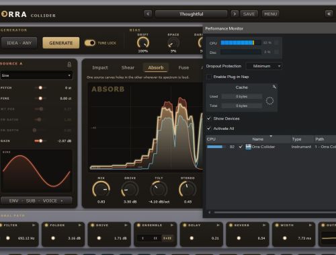Viewport: 336px width, 255px height.
Task: Click the Source A lock icon
Action: [69, 65]
